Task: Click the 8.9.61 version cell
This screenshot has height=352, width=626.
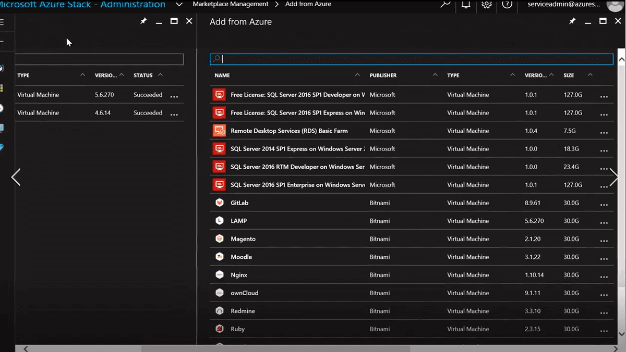Action: coord(533,203)
